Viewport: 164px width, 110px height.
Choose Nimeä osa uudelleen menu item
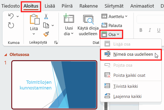[131, 54]
